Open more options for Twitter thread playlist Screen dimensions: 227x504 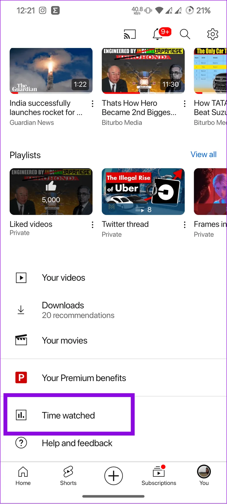click(x=185, y=225)
